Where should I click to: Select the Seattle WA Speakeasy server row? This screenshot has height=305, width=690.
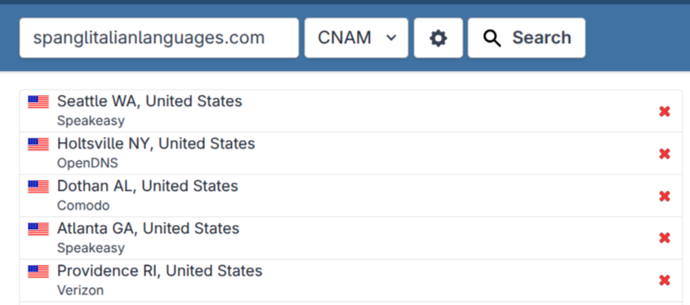pos(351,111)
